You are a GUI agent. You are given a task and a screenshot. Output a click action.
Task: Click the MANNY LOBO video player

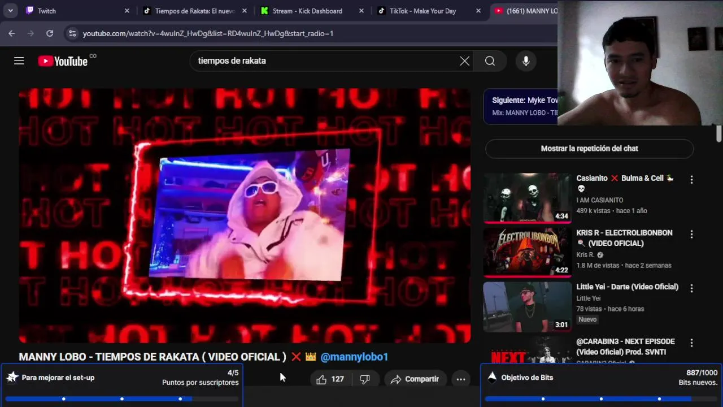point(245,215)
